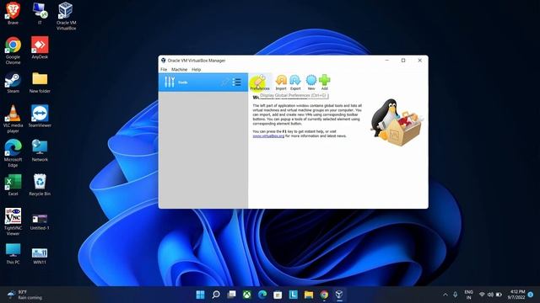Screen dimensions: 540x303
Task: Switch input language via ENG IN
Action: 469,295
